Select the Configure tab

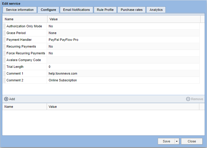48,10
